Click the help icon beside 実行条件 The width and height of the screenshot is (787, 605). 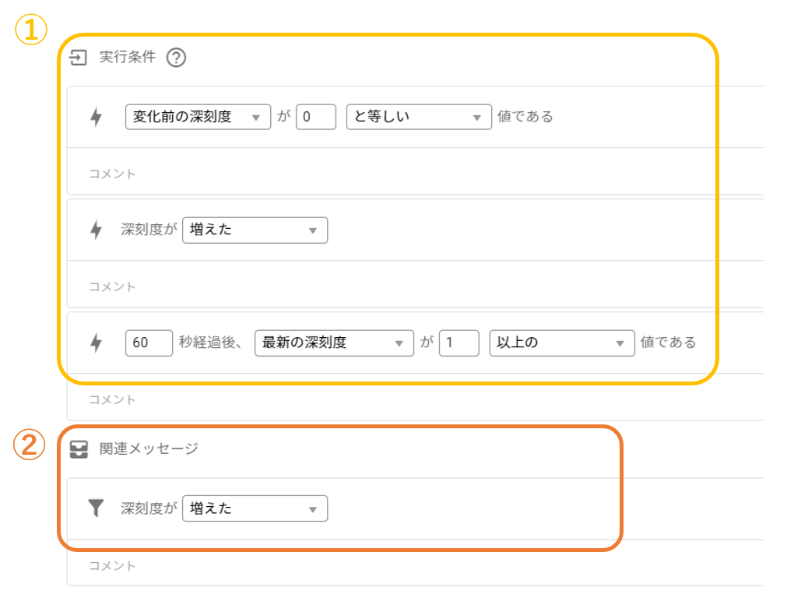(x=176, y=58)
